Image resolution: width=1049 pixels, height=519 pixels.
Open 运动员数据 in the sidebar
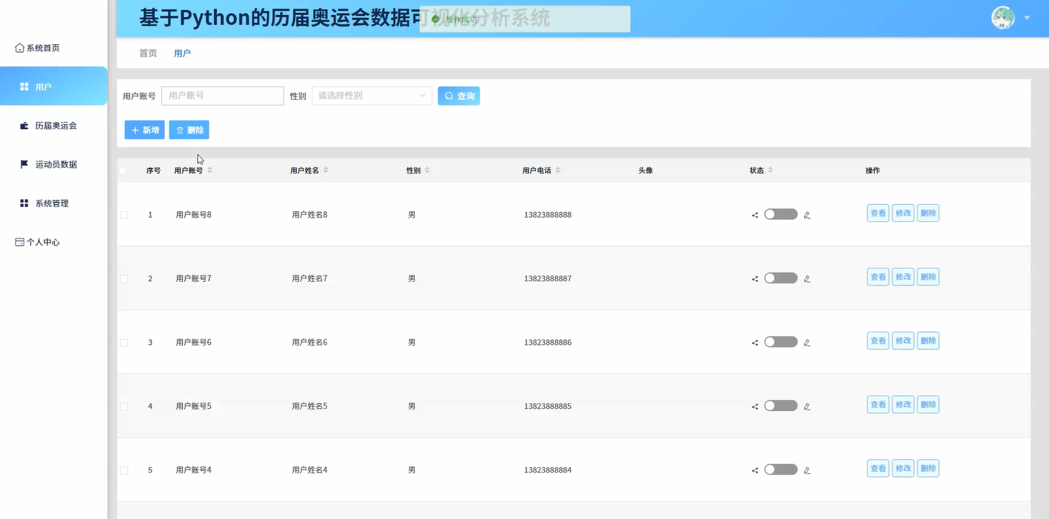click(x=54, y=164)
